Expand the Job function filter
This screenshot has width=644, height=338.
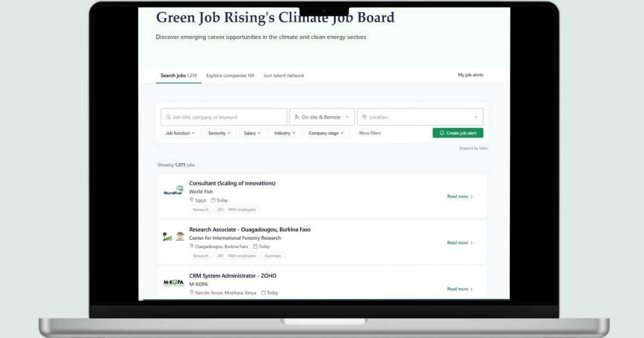coord(180,133)
